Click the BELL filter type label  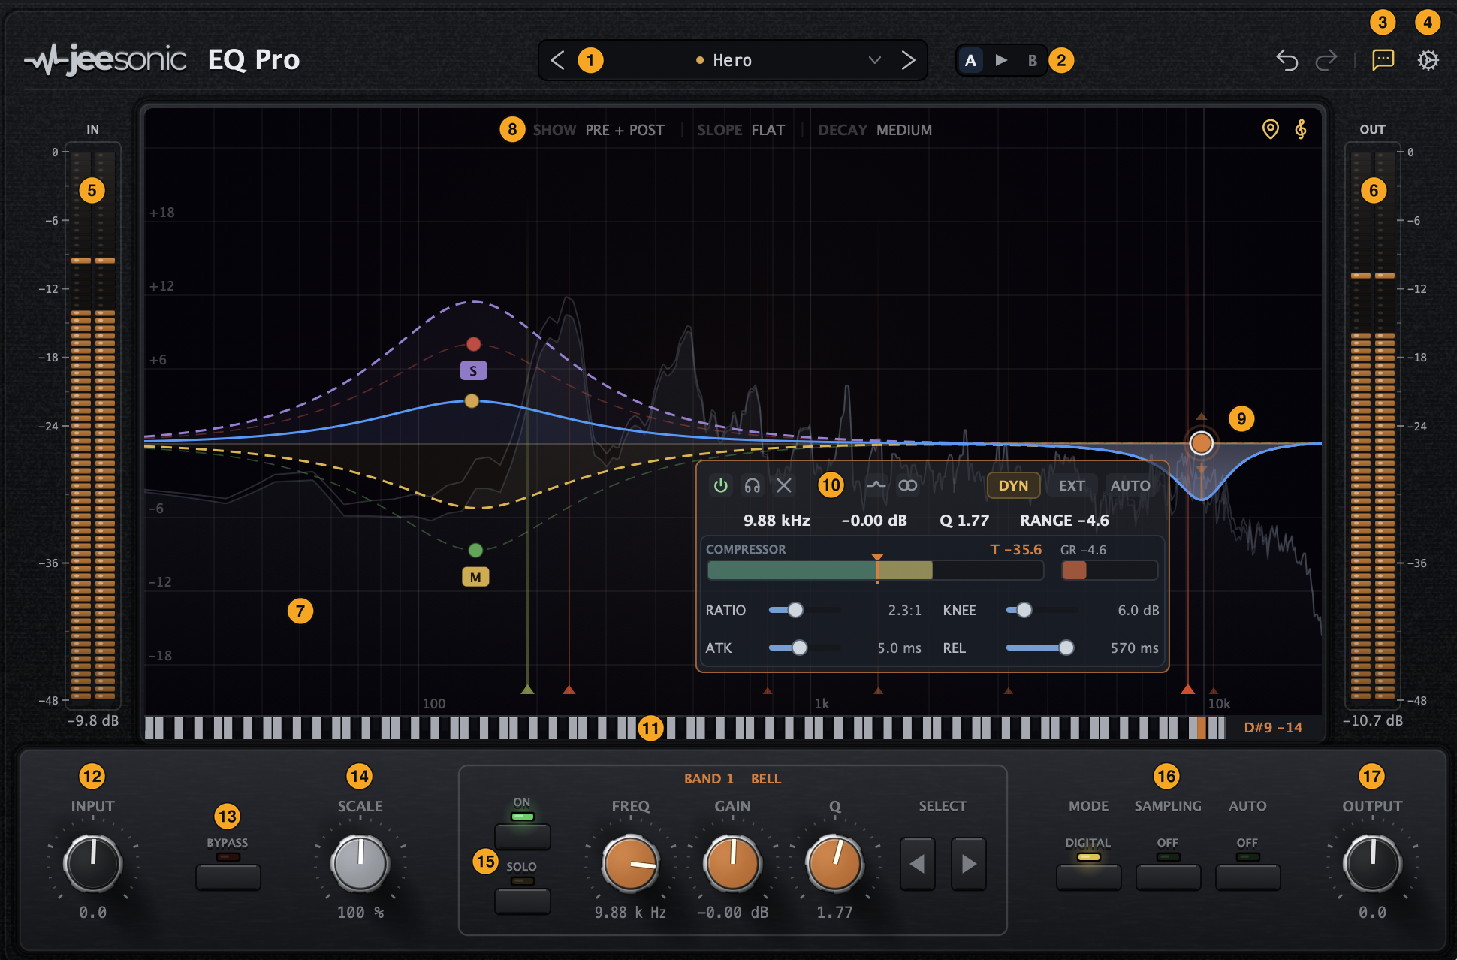click(766, 779)
